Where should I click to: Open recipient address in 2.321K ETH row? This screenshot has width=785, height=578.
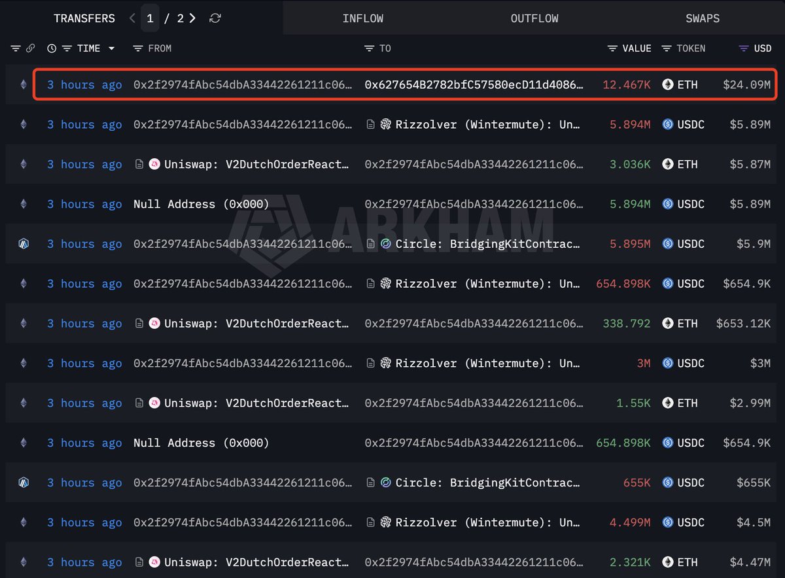pyautogui.click(x=474, y=562)
